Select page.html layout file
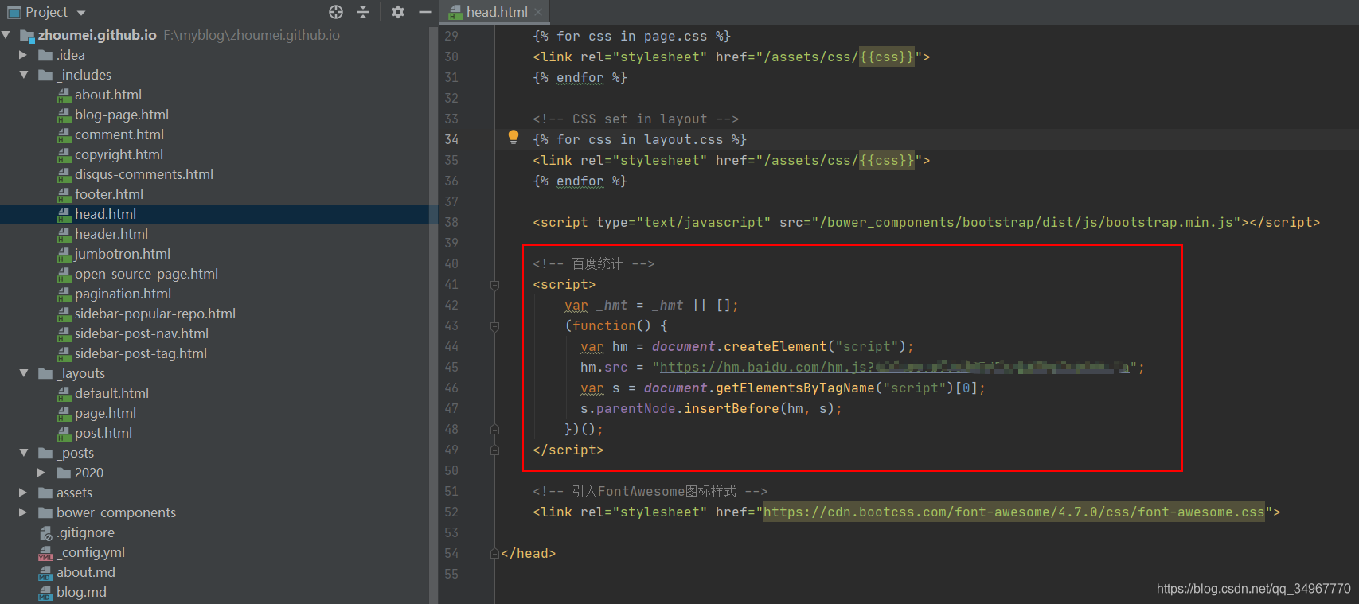This screenshot has height=604, width=1359. [x=105, y=413]
